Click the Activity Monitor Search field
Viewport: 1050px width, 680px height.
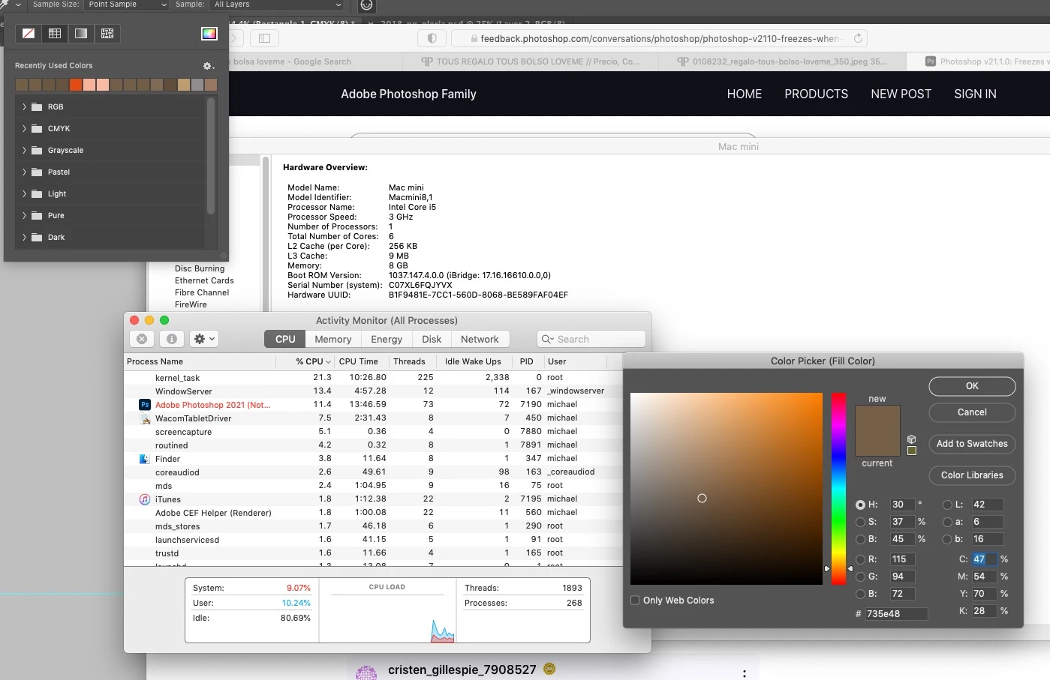(591, 339)
